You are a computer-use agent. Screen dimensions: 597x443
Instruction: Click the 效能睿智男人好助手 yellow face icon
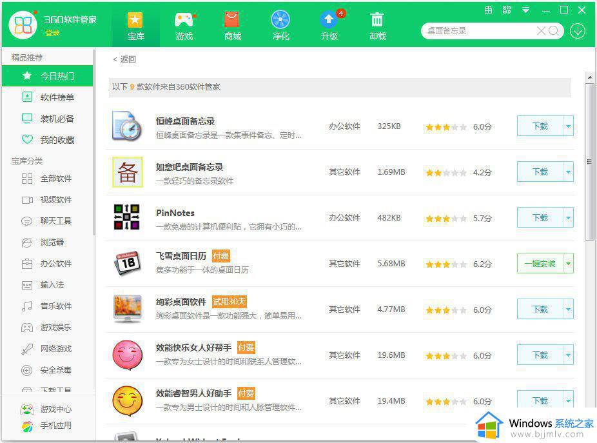128,400
